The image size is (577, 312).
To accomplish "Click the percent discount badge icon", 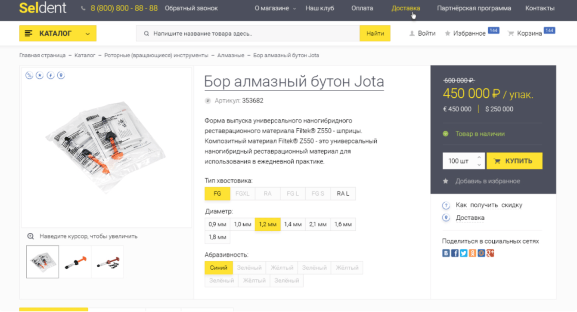I will coord(29,75).
